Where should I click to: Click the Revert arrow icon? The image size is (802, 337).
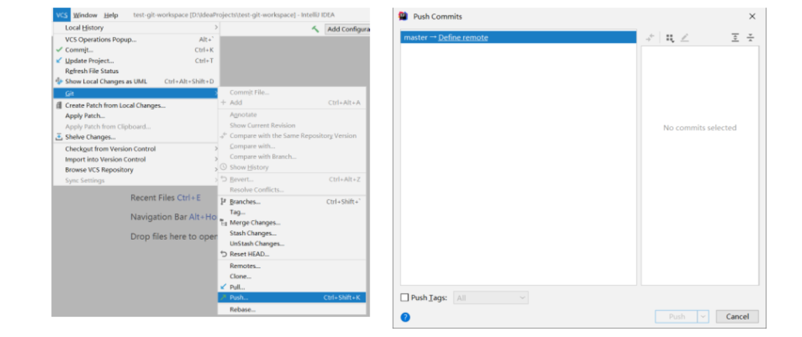coord(223,179)
